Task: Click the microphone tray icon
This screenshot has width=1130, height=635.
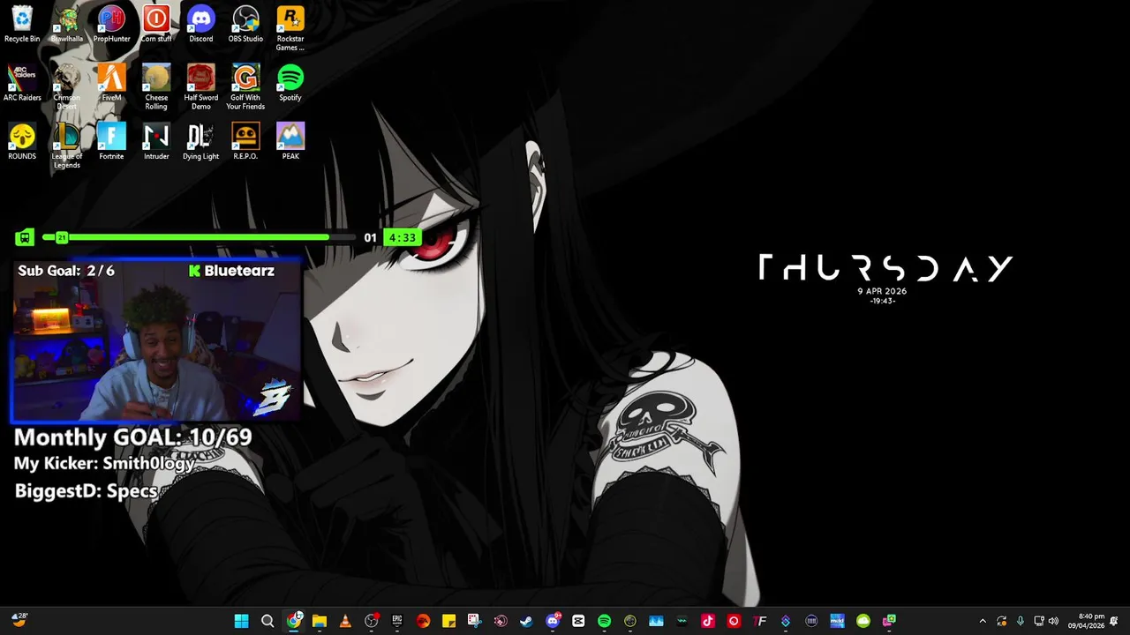Action: tap(1021, 621)
